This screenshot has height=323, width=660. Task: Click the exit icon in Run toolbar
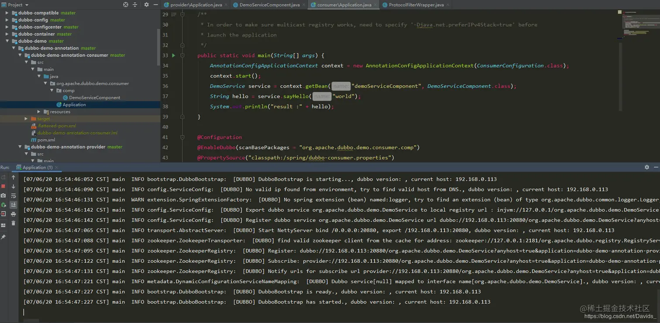pos(3,214)
